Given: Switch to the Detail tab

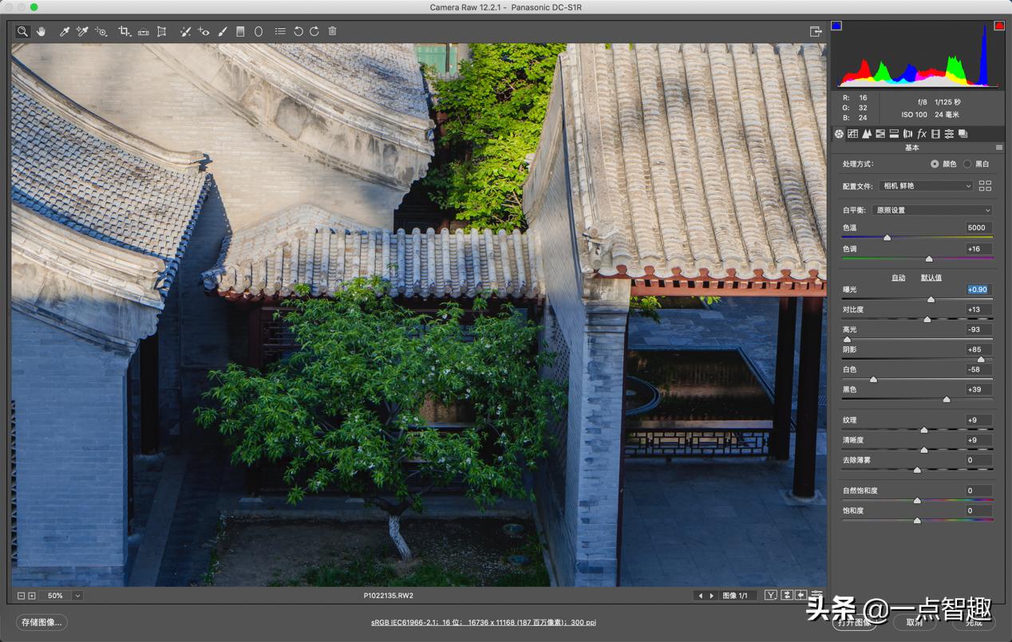Looking at the screenshot, I should [866, 134].
